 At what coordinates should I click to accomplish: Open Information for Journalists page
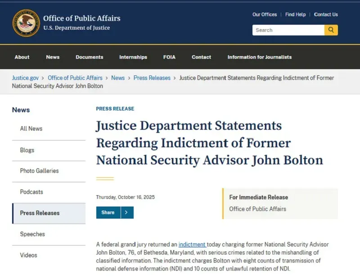click(x=259, y=57)
